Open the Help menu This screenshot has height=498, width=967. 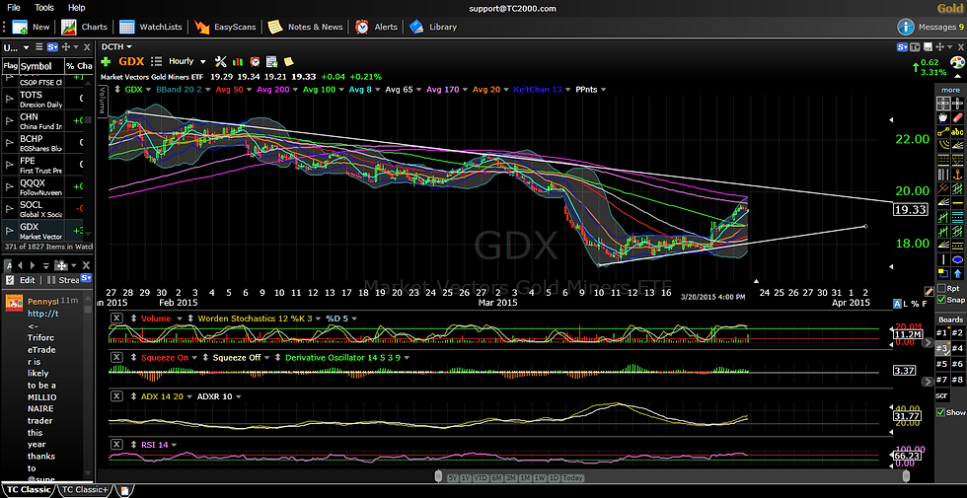click(77, 8)
